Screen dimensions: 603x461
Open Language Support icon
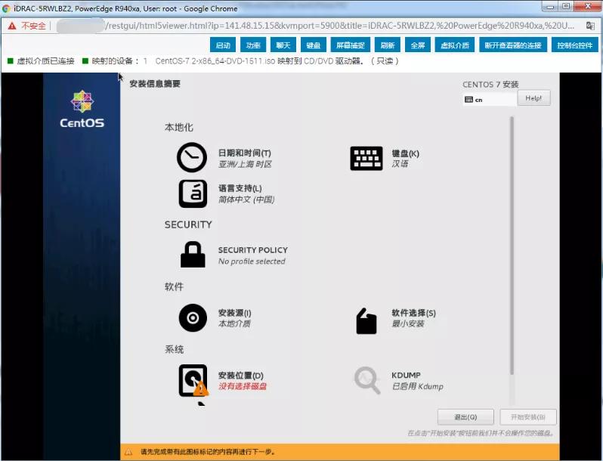pos(193,193)
